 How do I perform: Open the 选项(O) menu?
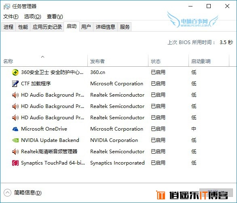point(32,16)
